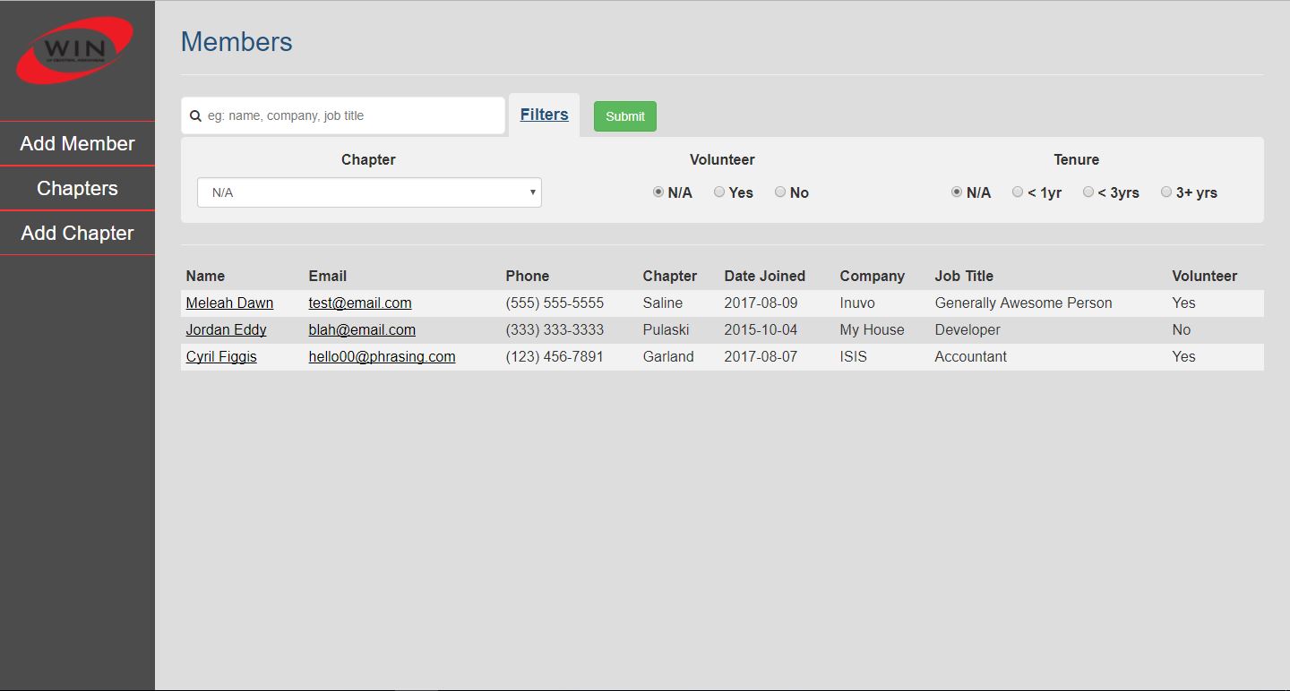Click the green Submit button
Image resolution: width=1290 pixels, height=691 pixels.
tap(625, 116)
